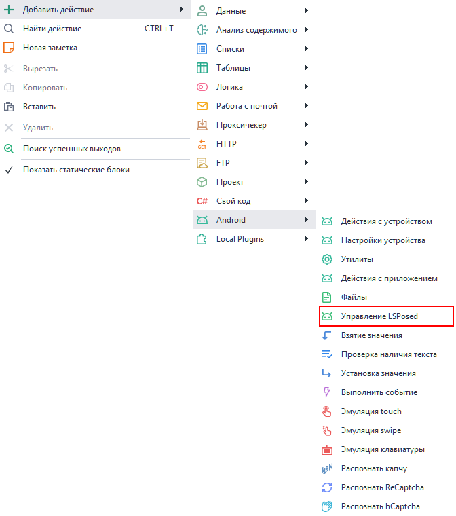
Task: Expand the Local Plugins submenu arrow
Action: 307,239
